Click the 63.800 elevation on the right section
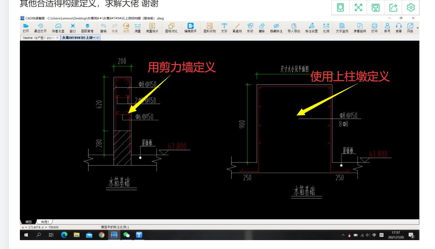Screen dimensions: 435x249 pyautogui.click(x=378, y=154)
